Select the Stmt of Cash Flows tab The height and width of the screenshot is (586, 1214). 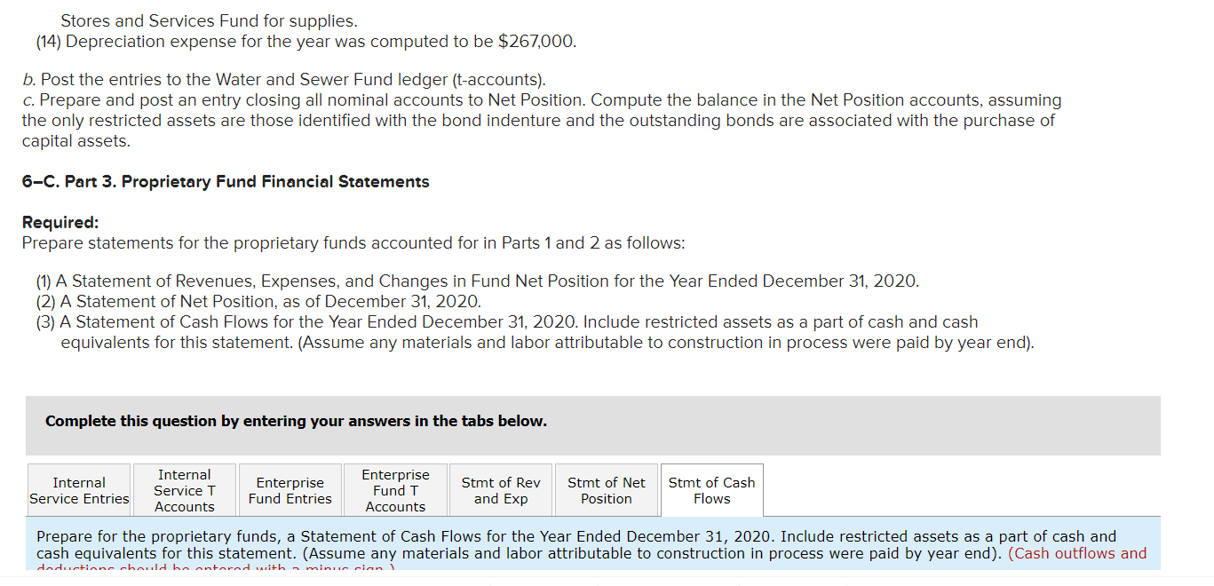pyautogui.click(x=711, y=490)
